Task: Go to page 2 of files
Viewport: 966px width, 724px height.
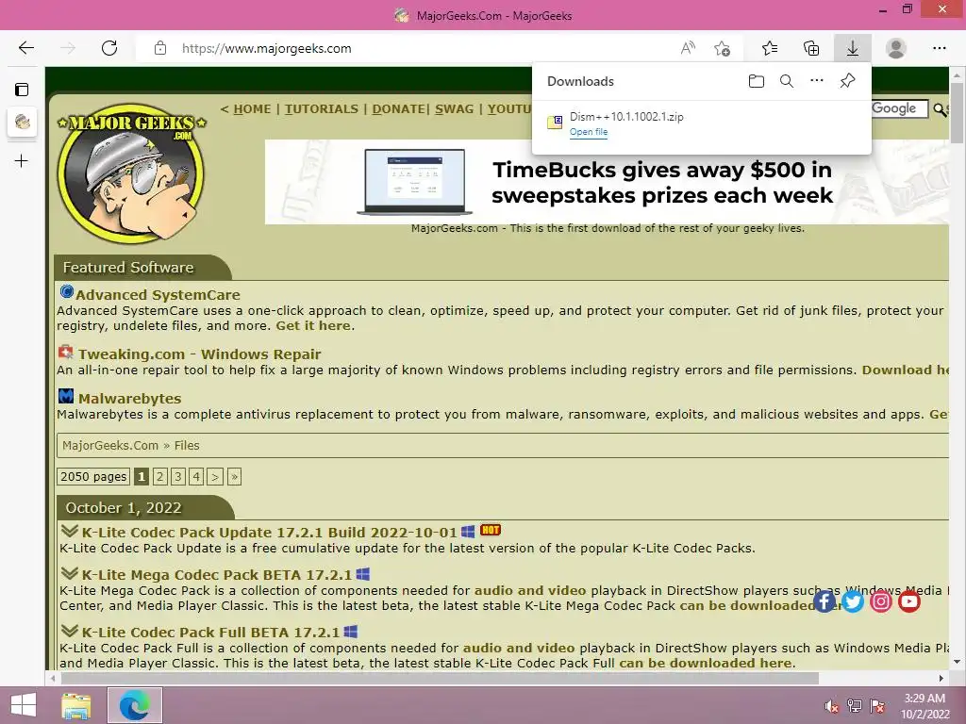Action: [160, 476]
